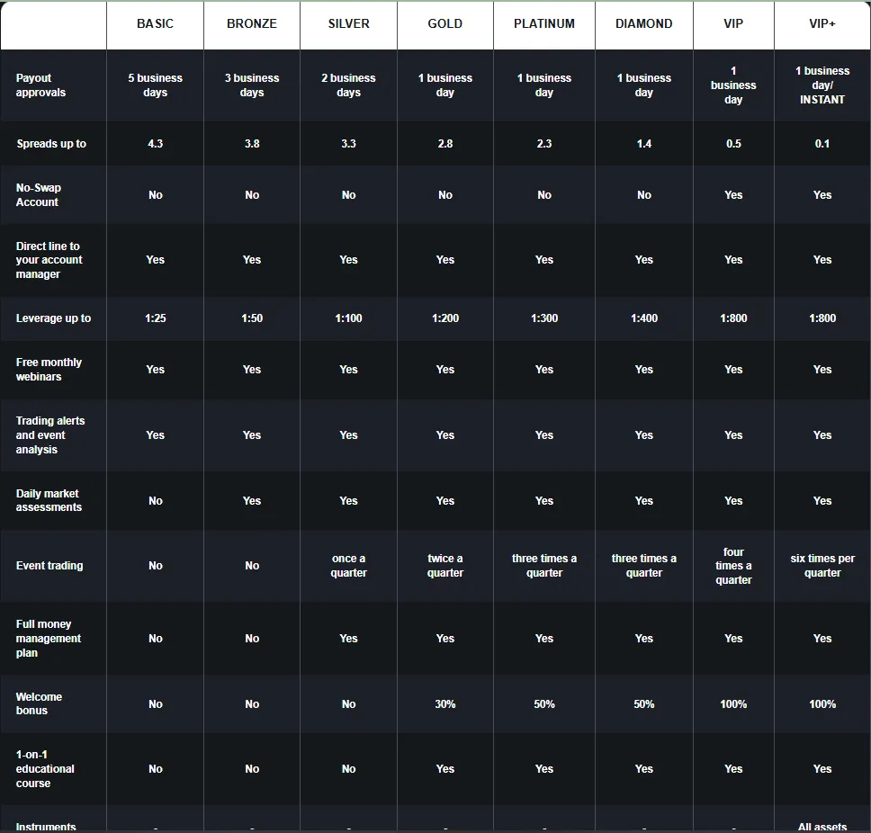871x833 pixels.
Task: Select the Spreads up to row label
Action: [x=51, y=144]
